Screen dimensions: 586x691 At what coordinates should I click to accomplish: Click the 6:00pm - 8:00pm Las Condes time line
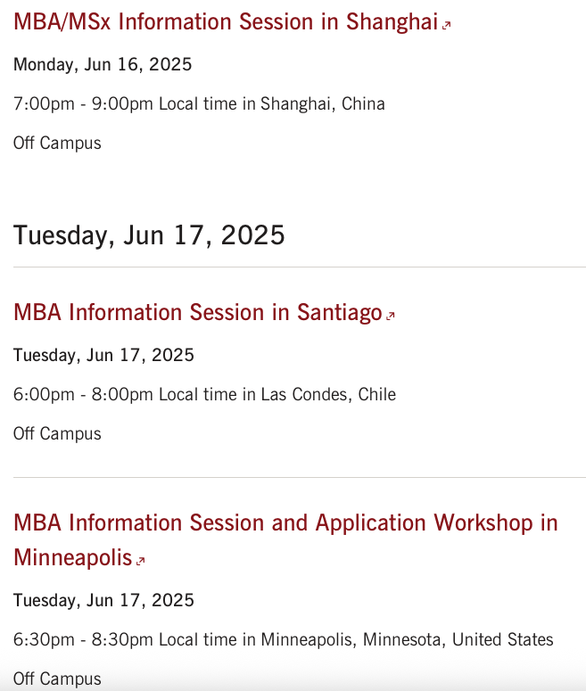[204, 394]
